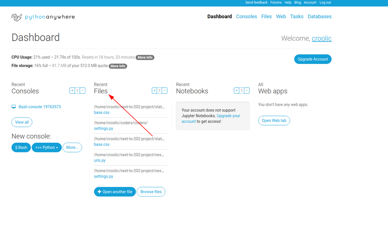
Task: Click the Recent Files count field
Action: click(x=159, y=91)
